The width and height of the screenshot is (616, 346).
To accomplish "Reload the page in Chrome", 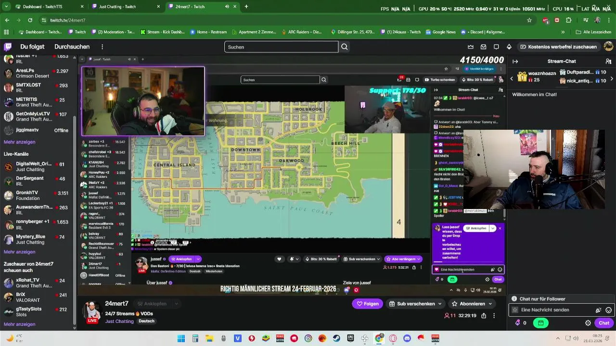I will click(30, 20).
